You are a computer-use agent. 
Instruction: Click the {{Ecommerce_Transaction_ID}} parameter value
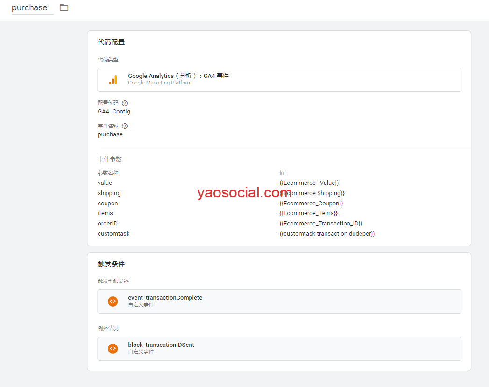pyautogui.click(x=321, y=224)
